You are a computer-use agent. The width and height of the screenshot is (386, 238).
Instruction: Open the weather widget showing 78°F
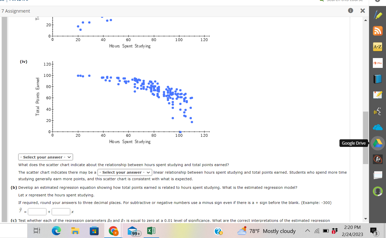(266, 231)
